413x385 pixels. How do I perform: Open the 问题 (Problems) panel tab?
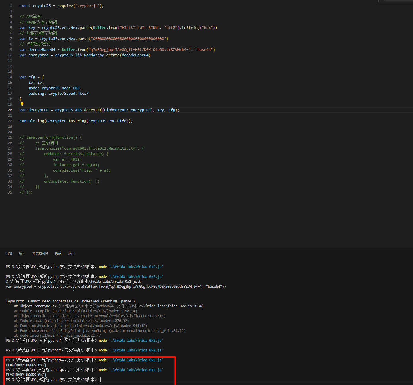[9, 253]
